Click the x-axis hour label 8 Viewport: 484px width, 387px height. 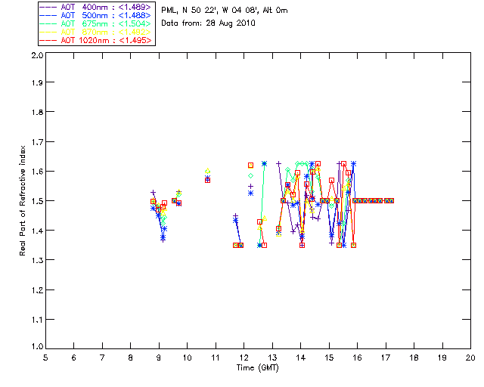131,358
